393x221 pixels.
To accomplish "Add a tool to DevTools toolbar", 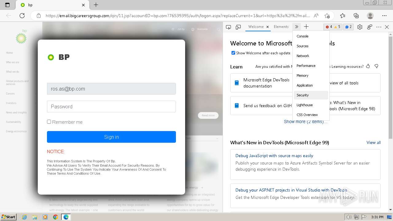I will [x=306, y=27].
